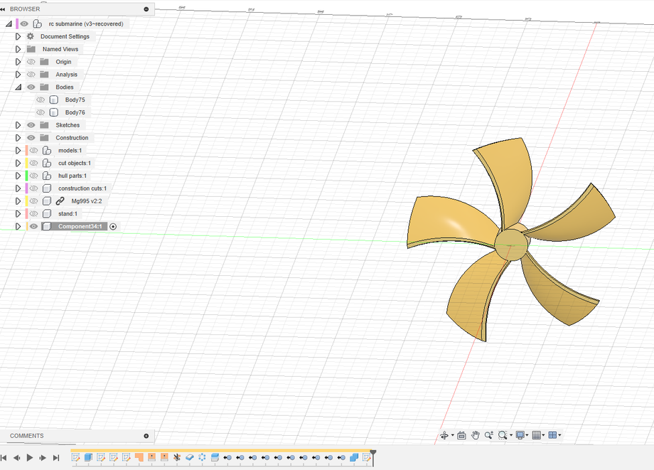Show the hidden Analysis folder
This screenshot has height=470, width=654.
(31, 75)
